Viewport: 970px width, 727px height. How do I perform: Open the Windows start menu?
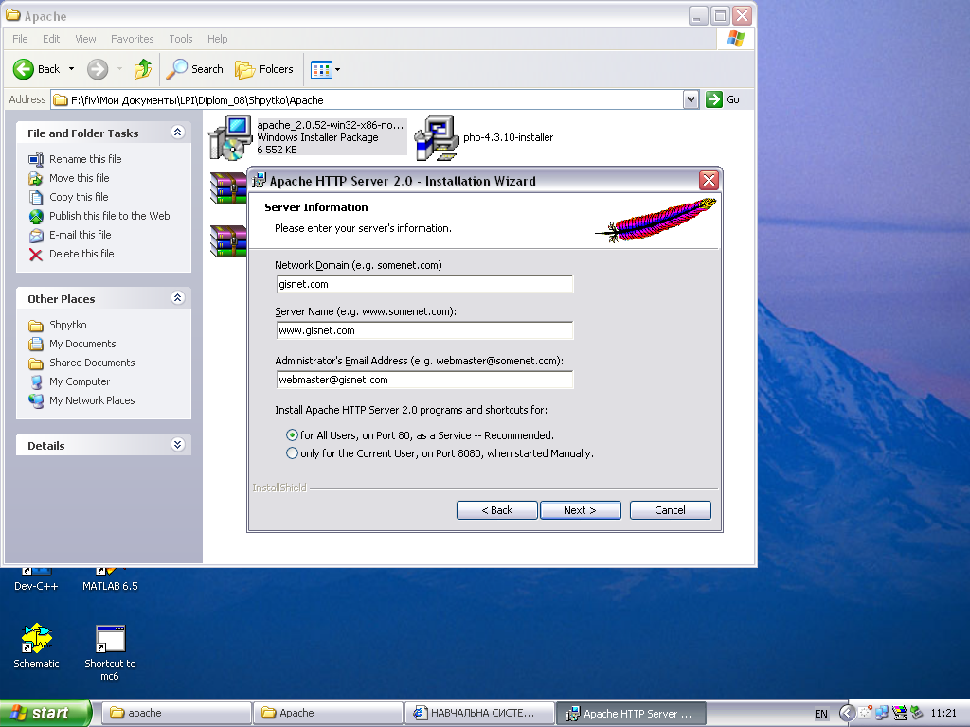(45, 713)
